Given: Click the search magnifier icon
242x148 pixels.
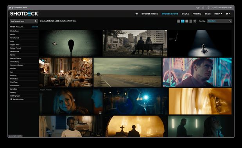Looking at the screenshot, I should coord(36,21).
